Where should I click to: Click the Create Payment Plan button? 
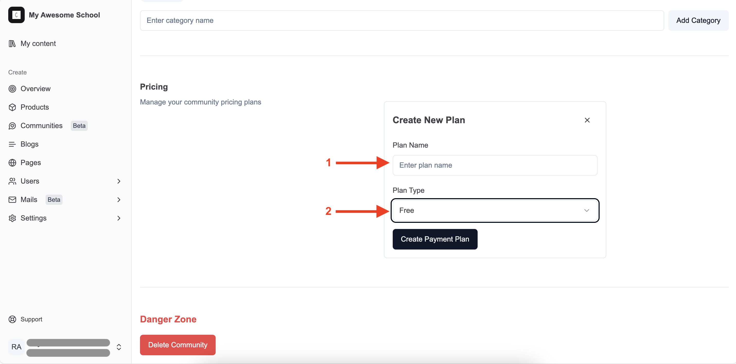(435, 240)
